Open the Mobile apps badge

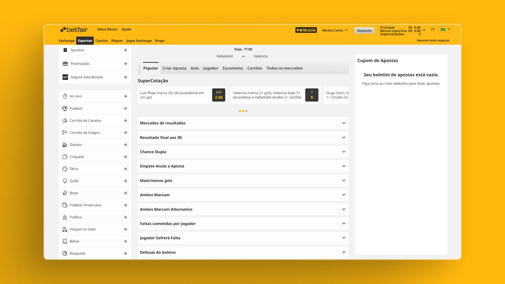coord(306,30)
